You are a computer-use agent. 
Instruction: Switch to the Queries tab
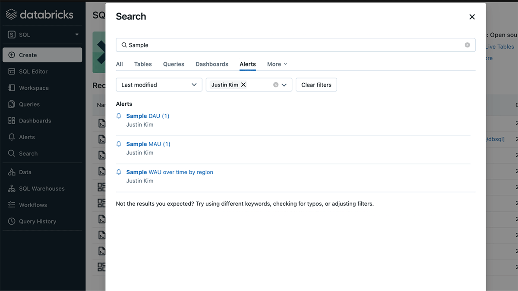click(x=174, y=64)
